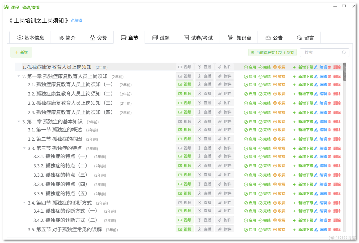Collapse the 第二章 孤独症的基本知识 node
359x243 pixels.
[x=19, y=121]
